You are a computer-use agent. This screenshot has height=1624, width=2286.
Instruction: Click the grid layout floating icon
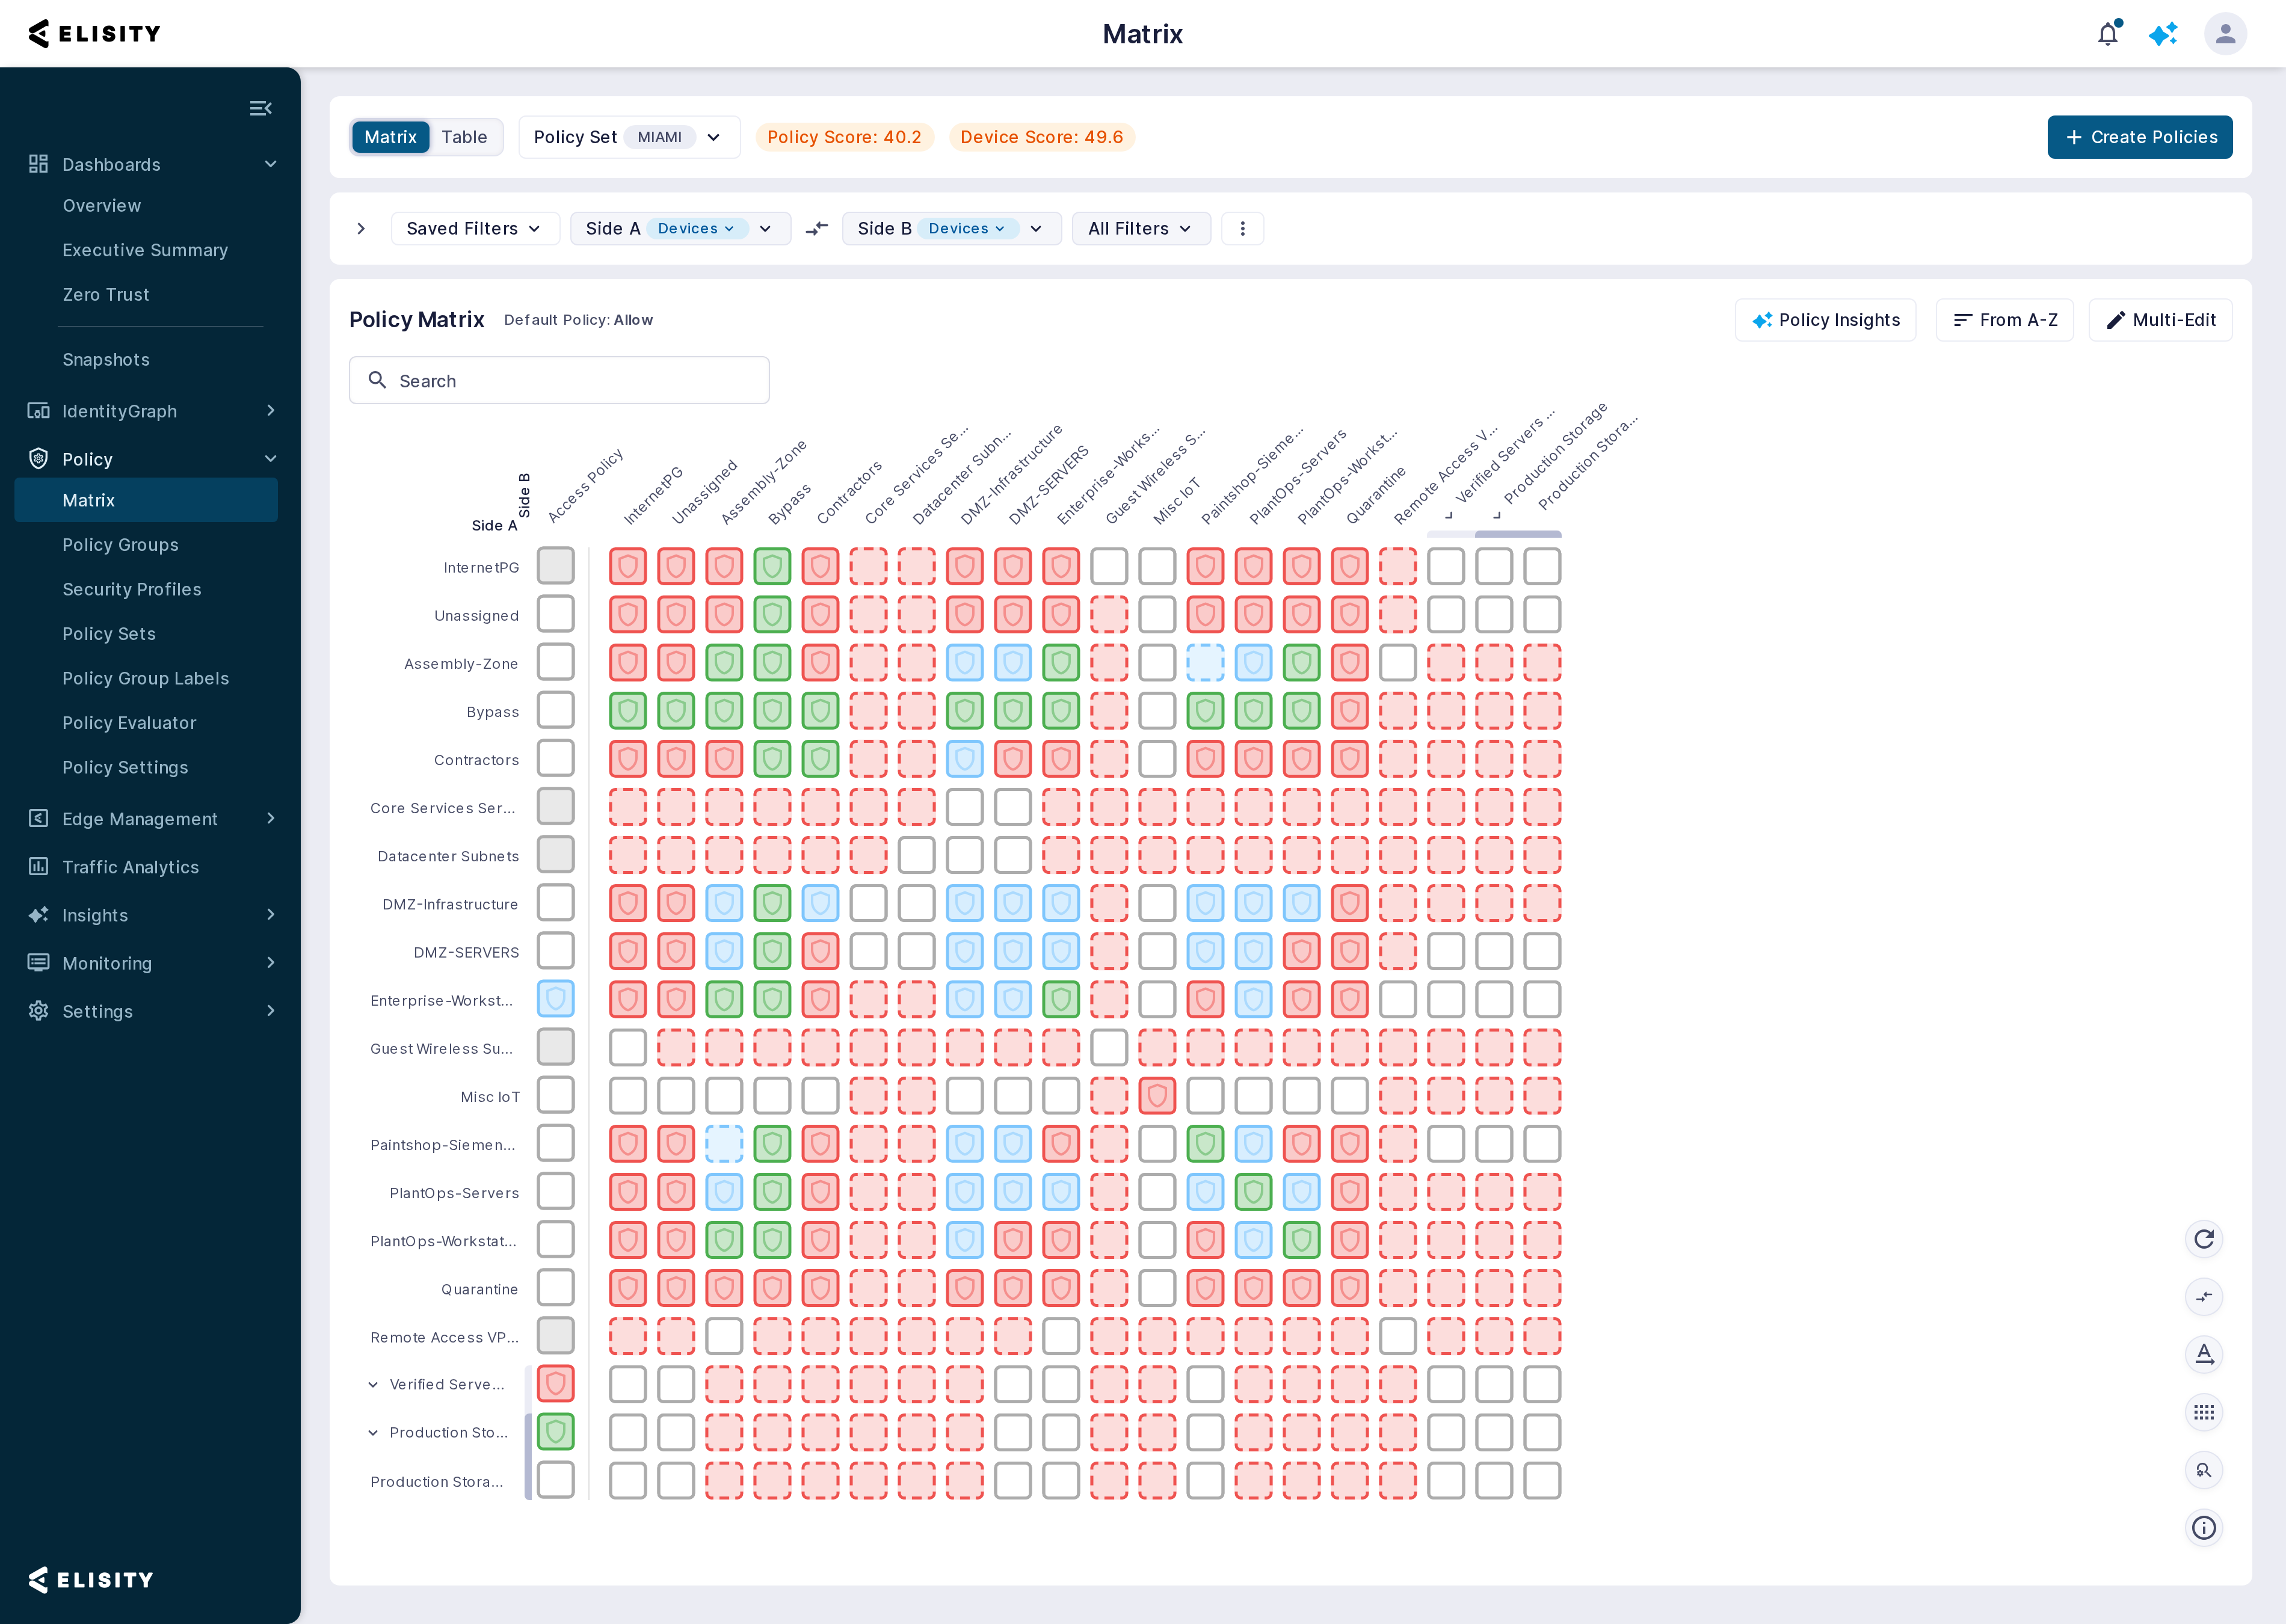coord(2203,1412)
